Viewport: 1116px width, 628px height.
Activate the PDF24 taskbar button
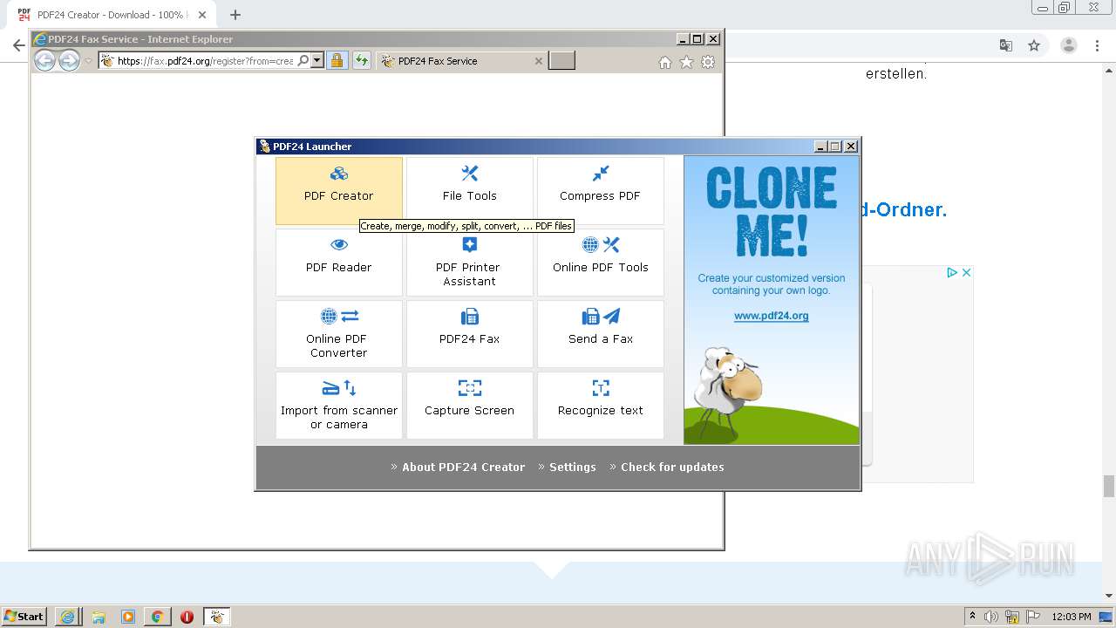coord(217,617)
